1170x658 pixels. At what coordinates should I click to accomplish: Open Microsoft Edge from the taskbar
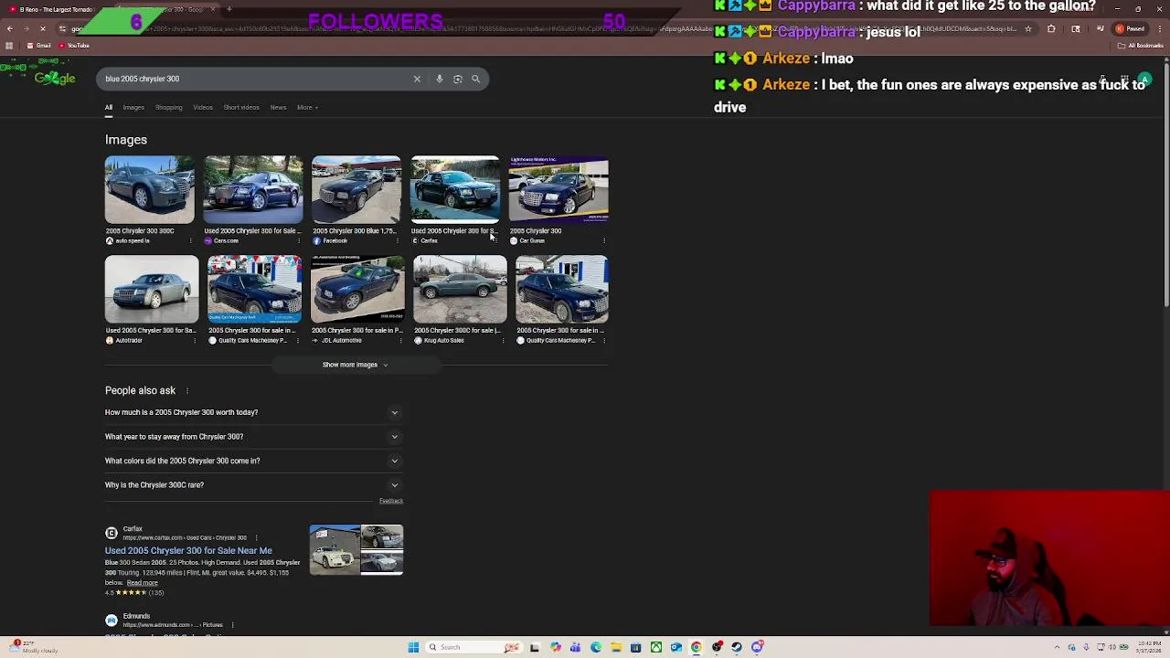tap(595, 647)
